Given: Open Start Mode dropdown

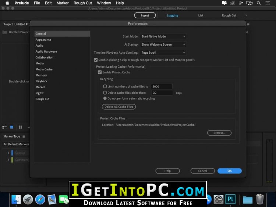Looking at the screenshot, I should 163,36.
